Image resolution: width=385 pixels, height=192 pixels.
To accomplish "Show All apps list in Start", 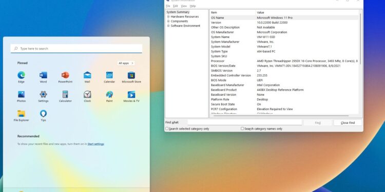I will coord(126,63).
